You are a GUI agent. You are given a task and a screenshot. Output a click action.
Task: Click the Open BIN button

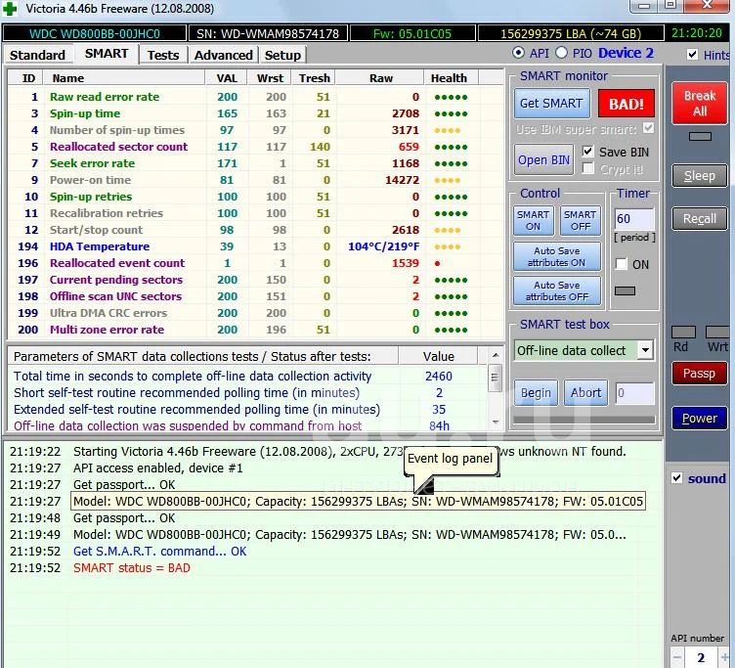(543, 160)
